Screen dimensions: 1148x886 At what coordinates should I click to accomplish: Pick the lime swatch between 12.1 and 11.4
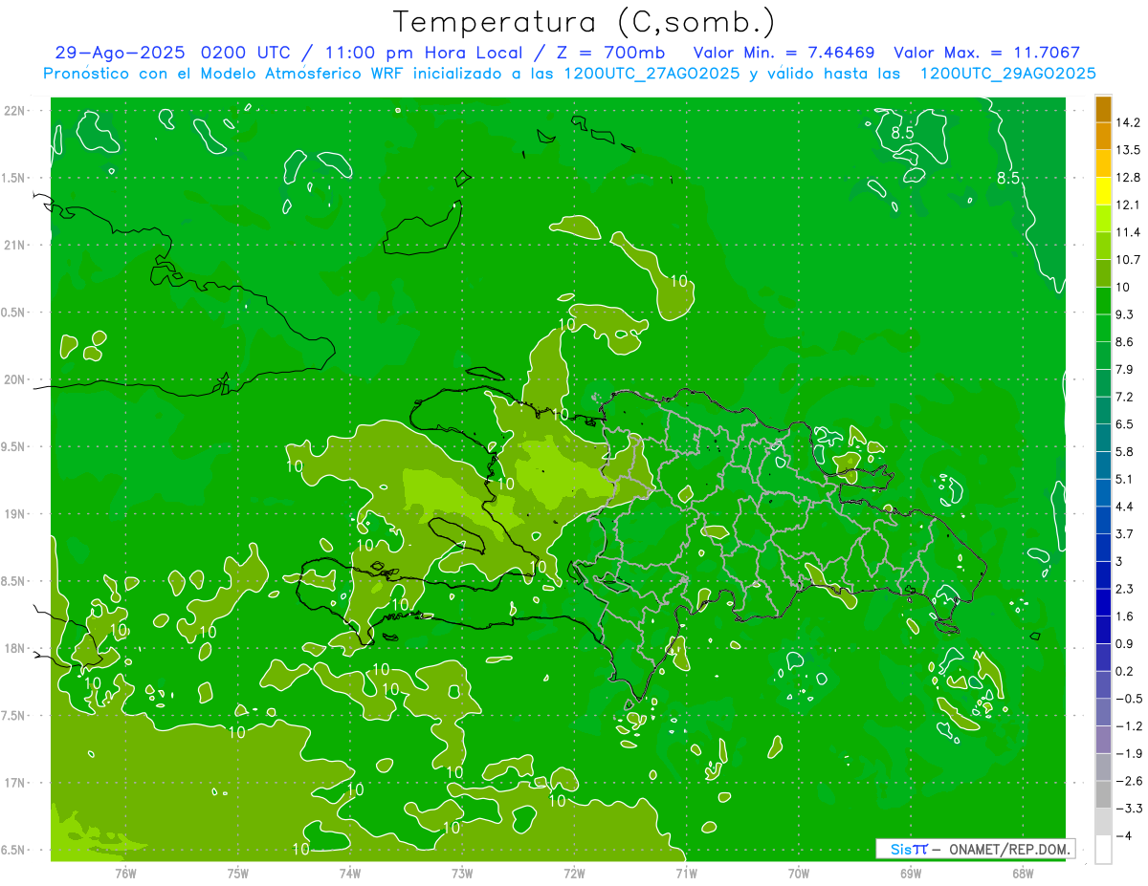(1103, 219)
